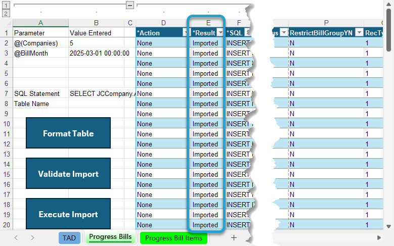Select column D header

point(163,23)
